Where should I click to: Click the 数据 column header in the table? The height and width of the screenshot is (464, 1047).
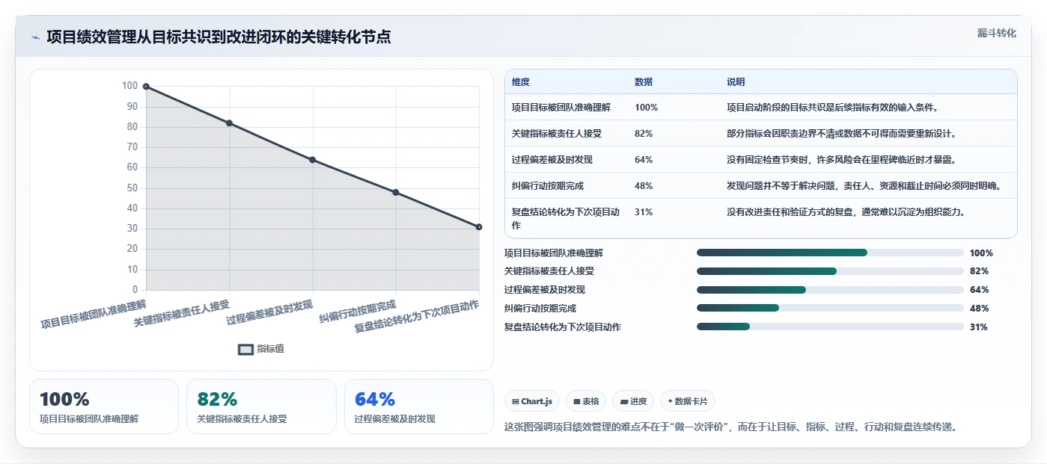coord(644,82)
